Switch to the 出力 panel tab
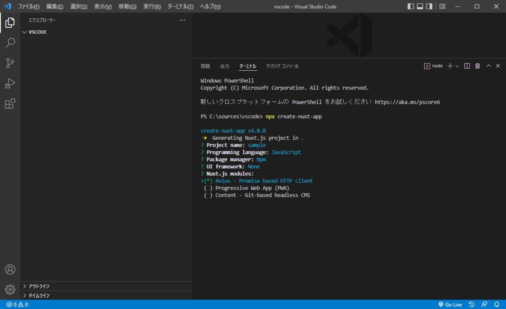 click(225, 66)
